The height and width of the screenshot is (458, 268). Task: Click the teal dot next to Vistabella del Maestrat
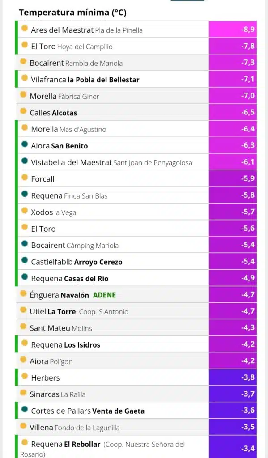pos(25,161)
